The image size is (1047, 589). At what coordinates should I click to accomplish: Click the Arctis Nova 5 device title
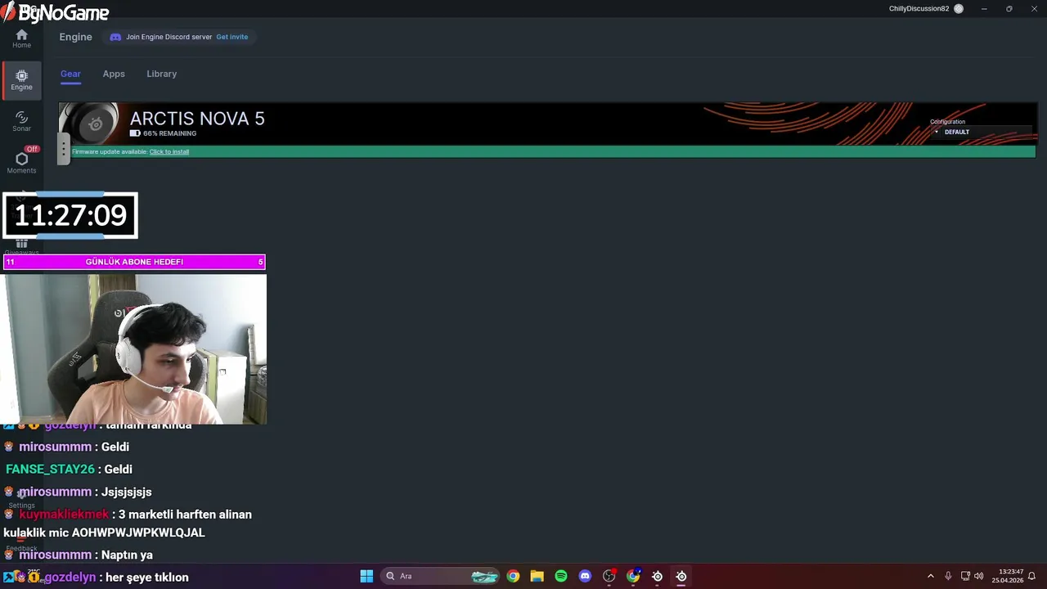197,119
